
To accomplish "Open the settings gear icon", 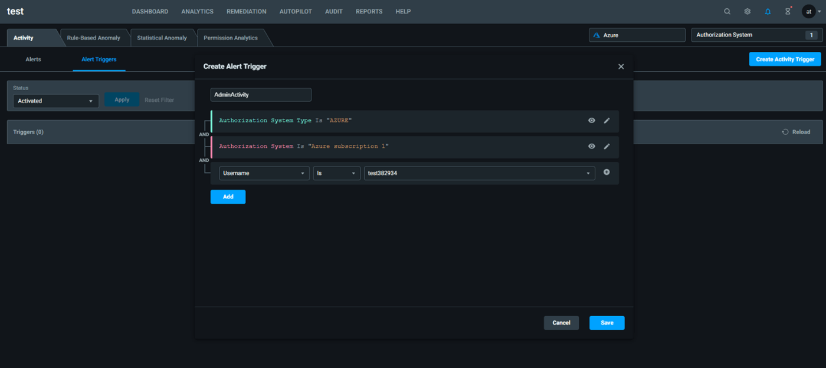I will (747, 11).
